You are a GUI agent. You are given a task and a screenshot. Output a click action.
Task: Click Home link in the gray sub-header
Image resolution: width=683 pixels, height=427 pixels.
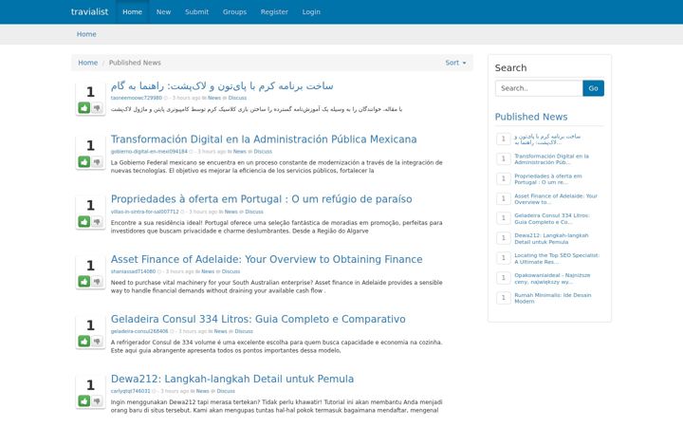(86, 34)
